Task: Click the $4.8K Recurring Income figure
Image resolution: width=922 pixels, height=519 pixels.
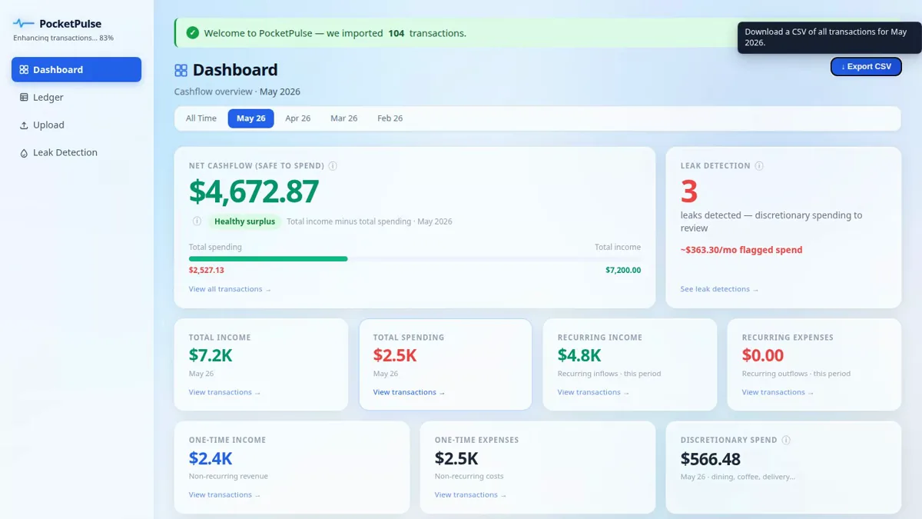Action: pyautogui.click(x=579, y=355)
